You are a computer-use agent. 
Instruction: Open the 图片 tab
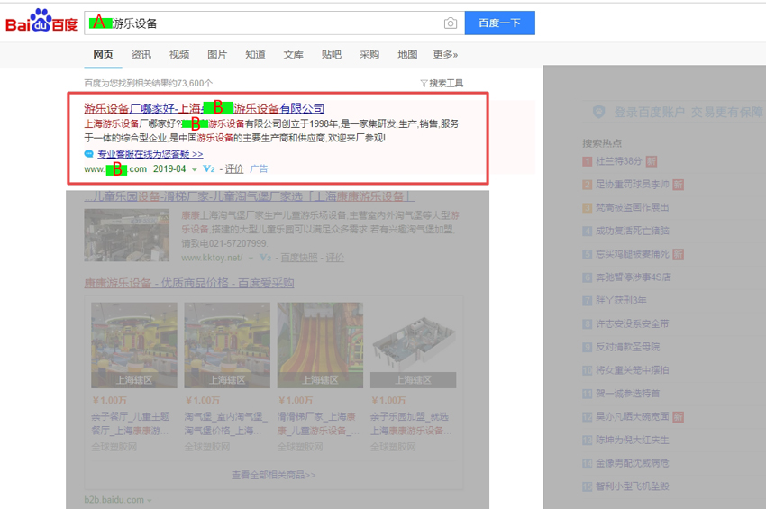(217, 55)
